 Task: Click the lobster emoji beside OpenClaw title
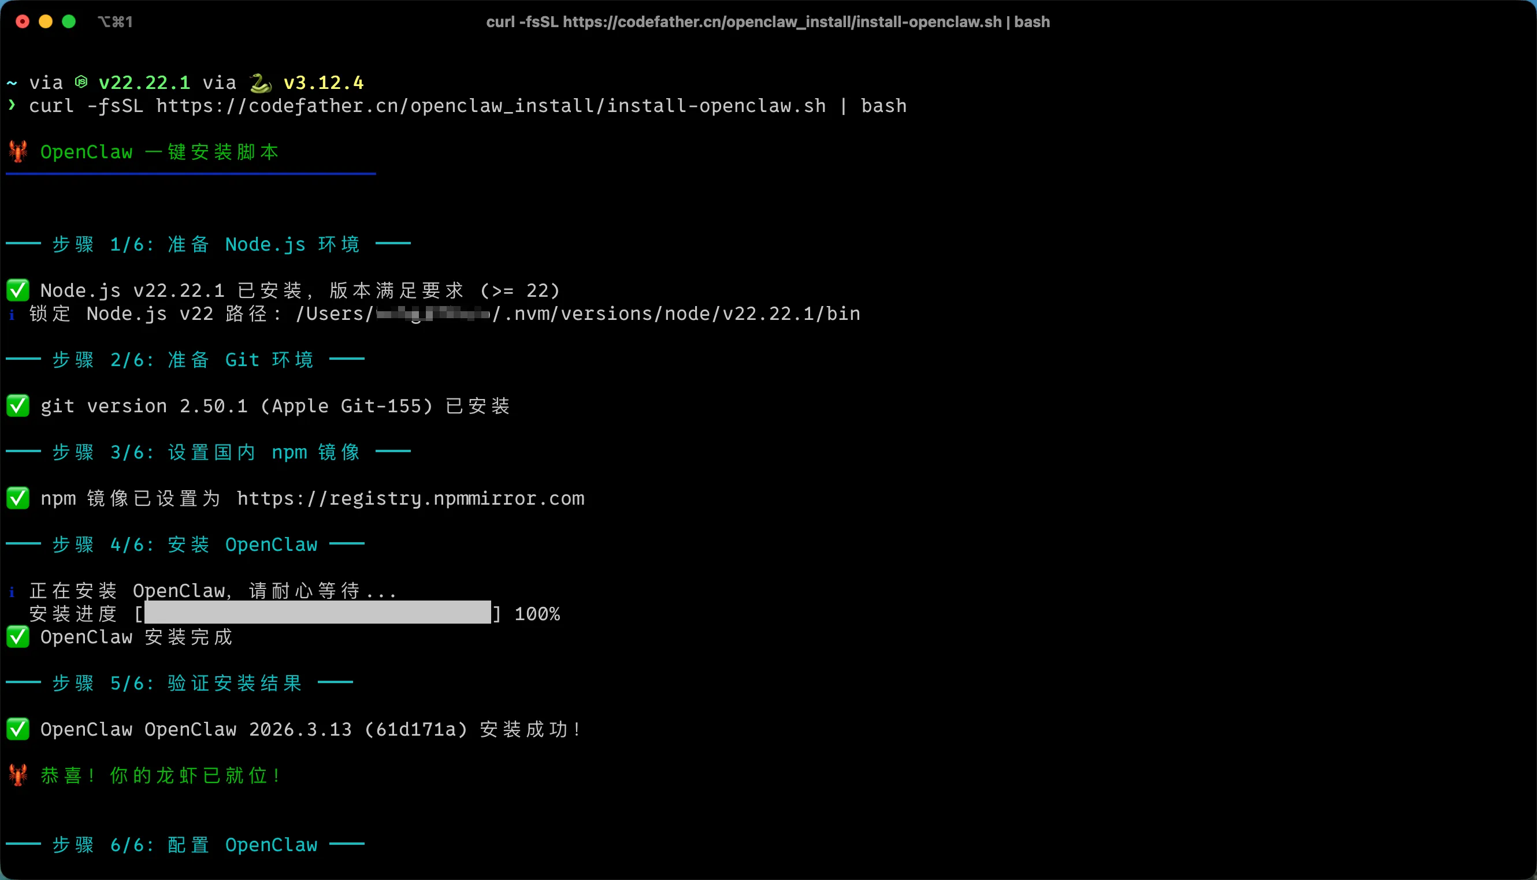[x=18, y=151]
